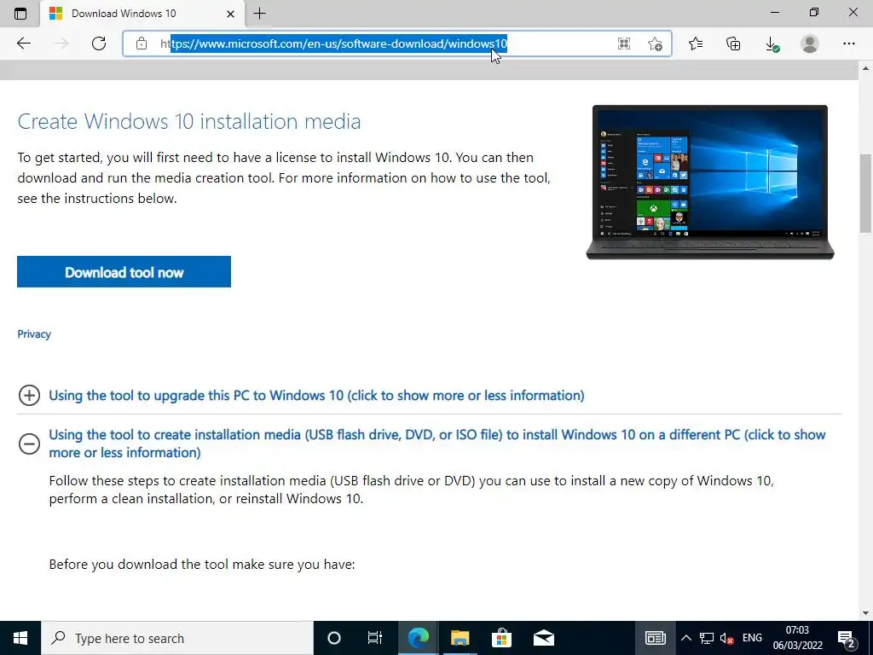
Task: Click the scrollbar down arrow
Action: 865,614
